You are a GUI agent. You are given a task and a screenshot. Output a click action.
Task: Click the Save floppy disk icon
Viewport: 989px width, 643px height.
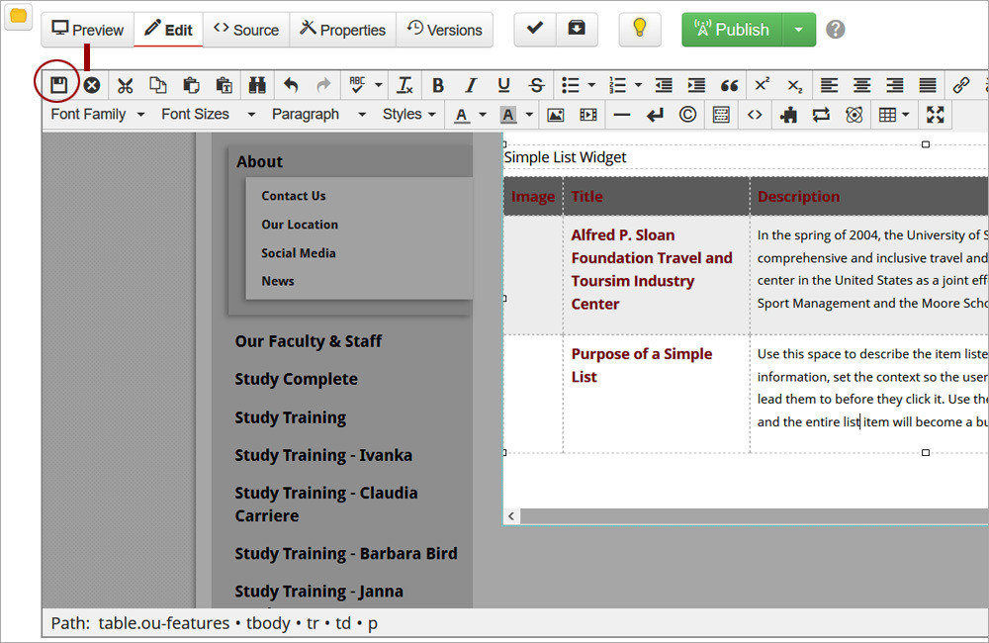(x=58, y=85)
